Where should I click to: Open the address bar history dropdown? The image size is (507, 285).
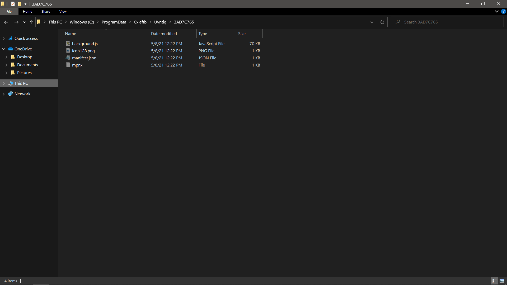click(372, 22)
